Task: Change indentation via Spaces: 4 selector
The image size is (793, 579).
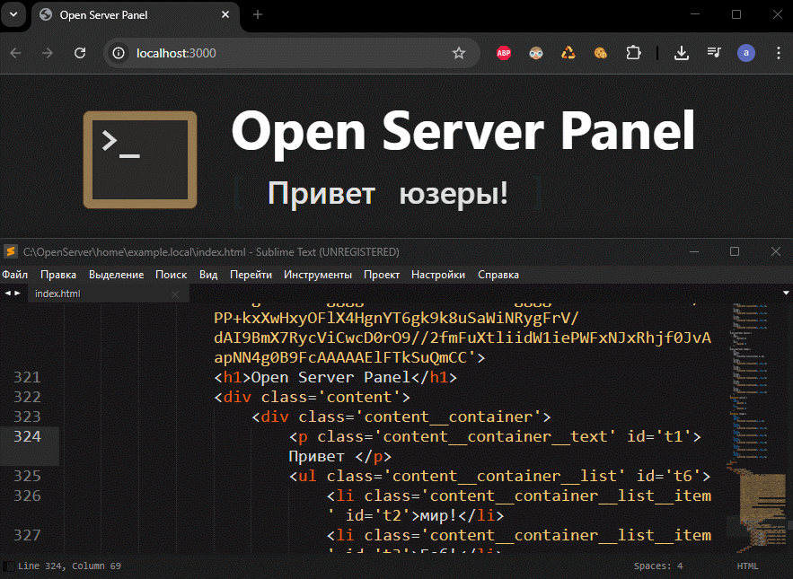Action: pos(657,566)
